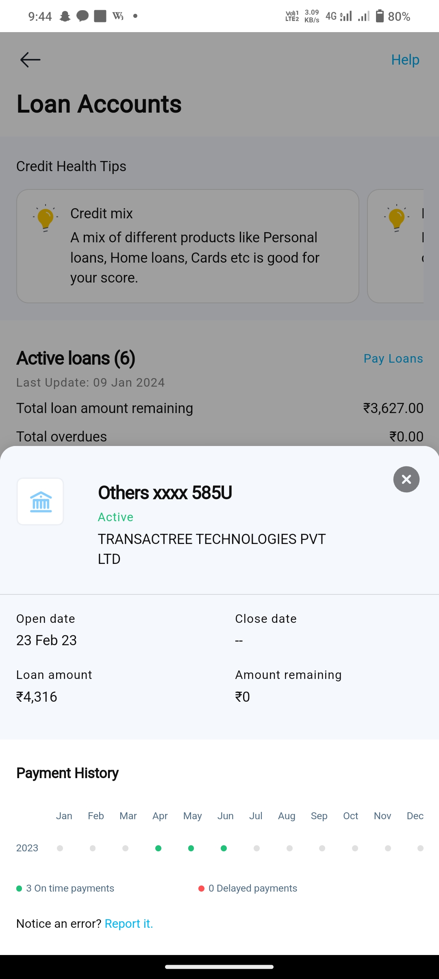Open the Help link
This screenshot has height=979, width=439.
point(405,60)
